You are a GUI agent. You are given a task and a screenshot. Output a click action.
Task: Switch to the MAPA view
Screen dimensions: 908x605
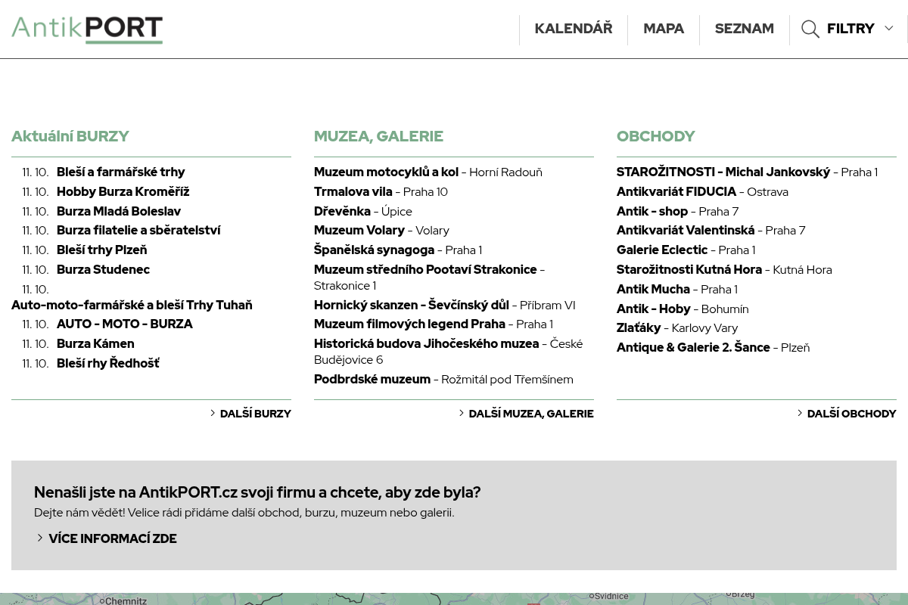(664, 29)
